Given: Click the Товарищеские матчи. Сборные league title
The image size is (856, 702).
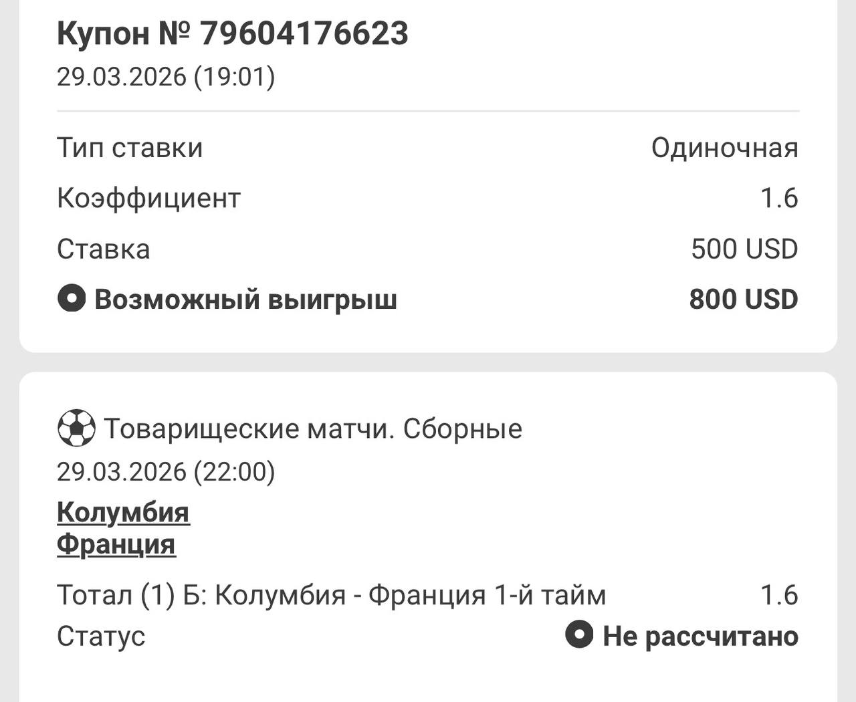Looking at the screenshot, I should tap(313, 429).
